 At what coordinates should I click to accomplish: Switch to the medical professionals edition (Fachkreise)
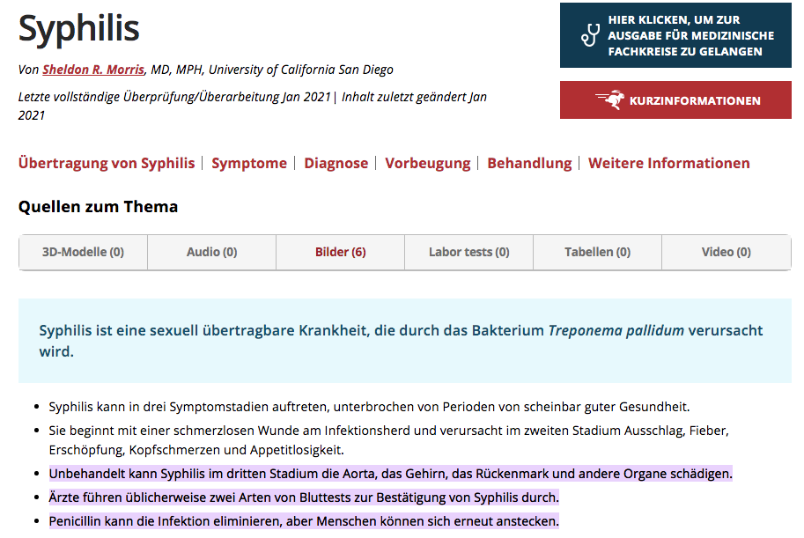[690, 36]
